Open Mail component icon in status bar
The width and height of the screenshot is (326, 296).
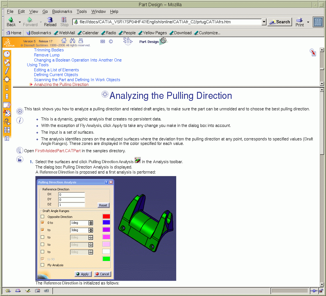18,291
